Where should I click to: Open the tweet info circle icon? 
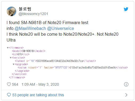[x=126, y=84]
